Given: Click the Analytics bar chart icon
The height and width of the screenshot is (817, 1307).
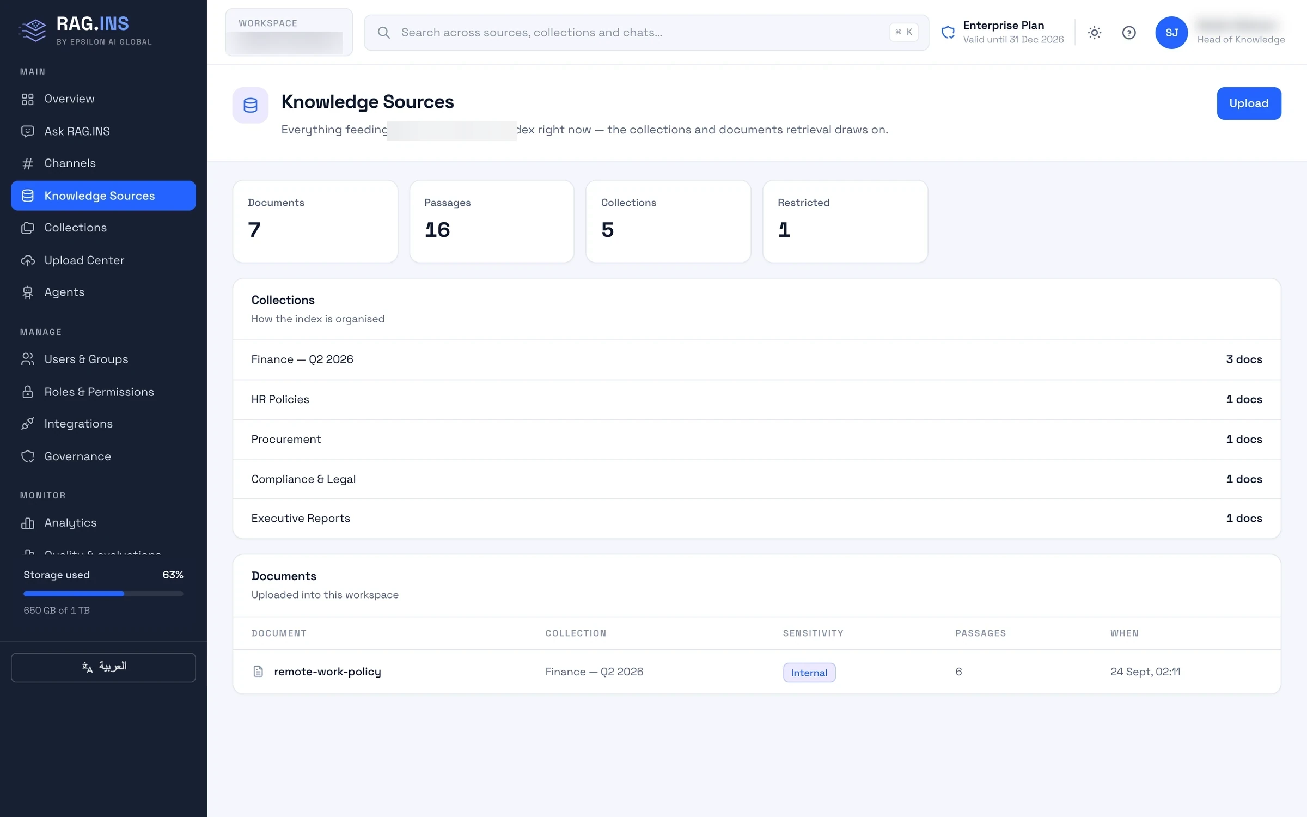Looking at the screenshot, I should click(x=28, y=523).
